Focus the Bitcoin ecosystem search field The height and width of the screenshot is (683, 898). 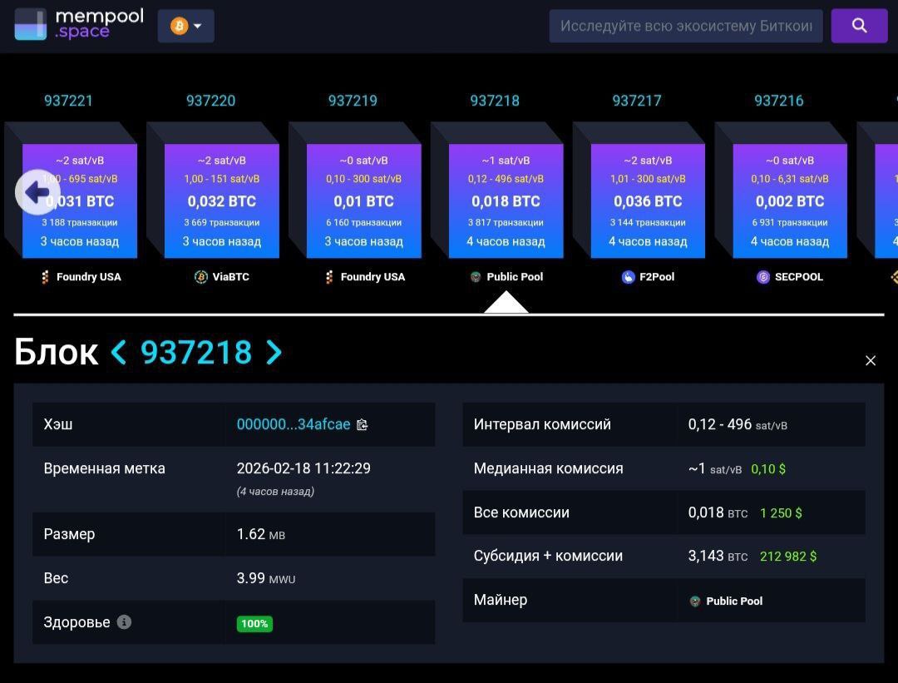(x=685, y=26)
